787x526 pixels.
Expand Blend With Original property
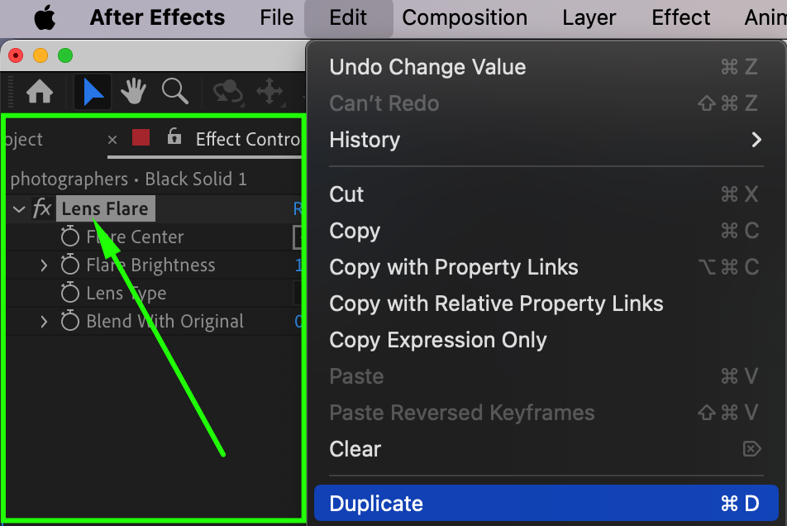pos(45,322)
